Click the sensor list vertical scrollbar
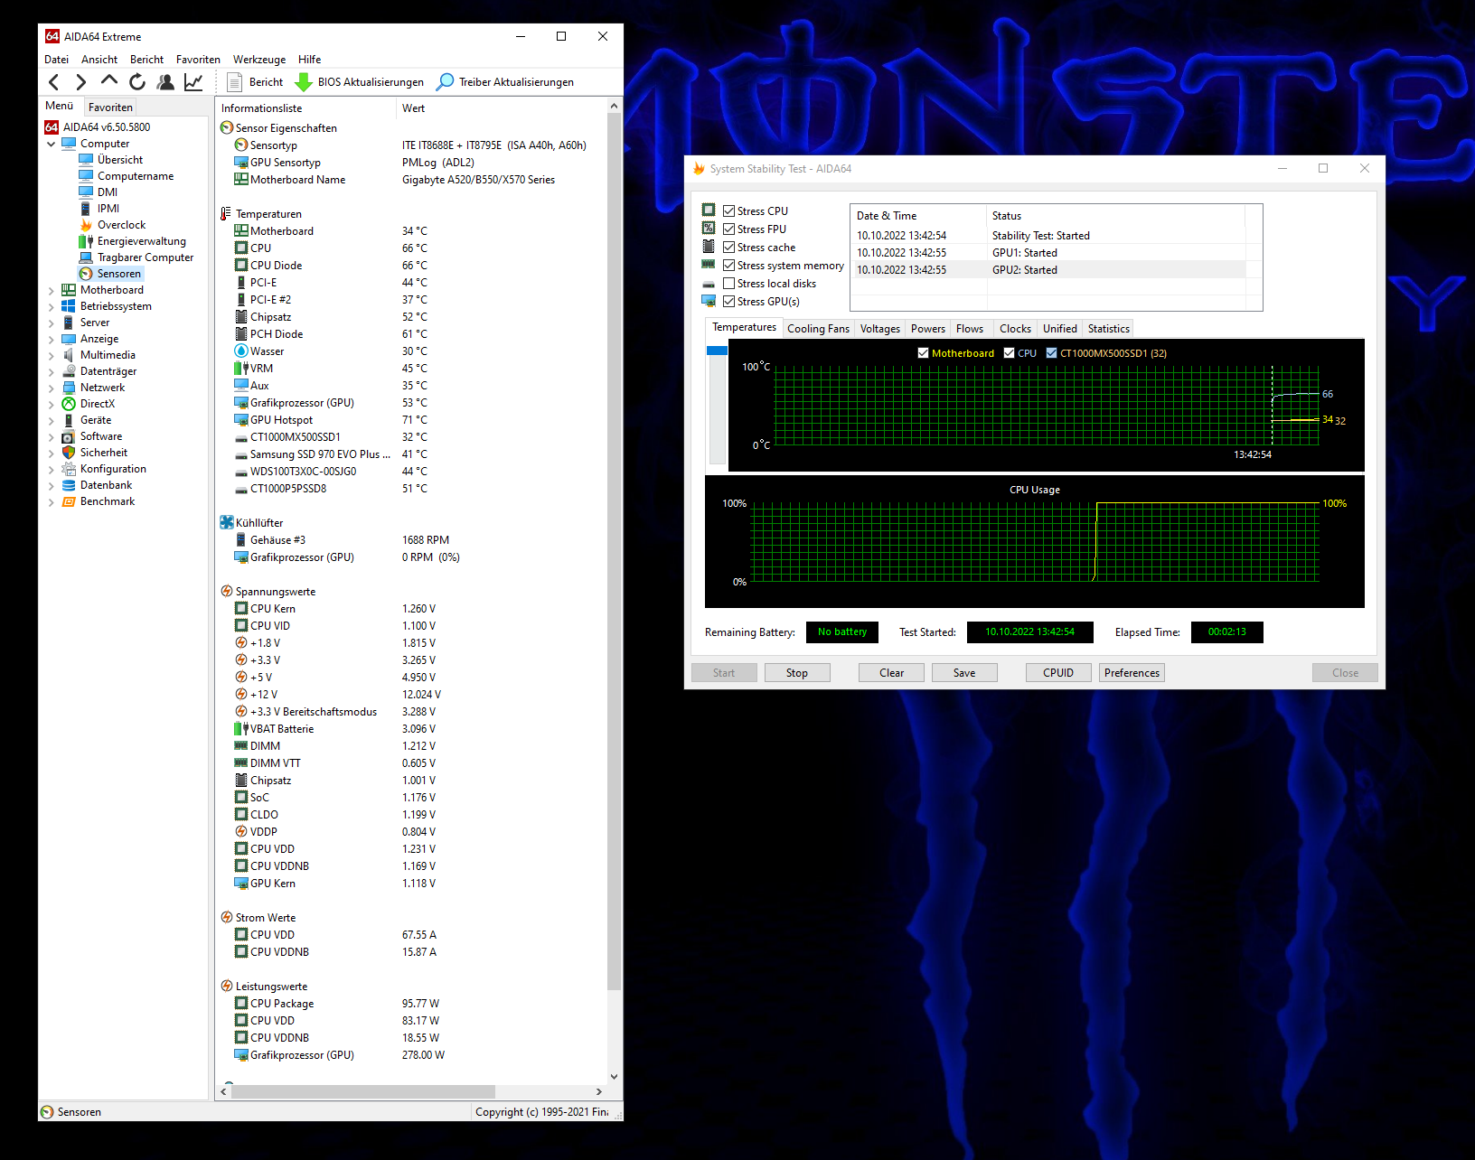The image size is (1475, 1160). tap(614, 552)
